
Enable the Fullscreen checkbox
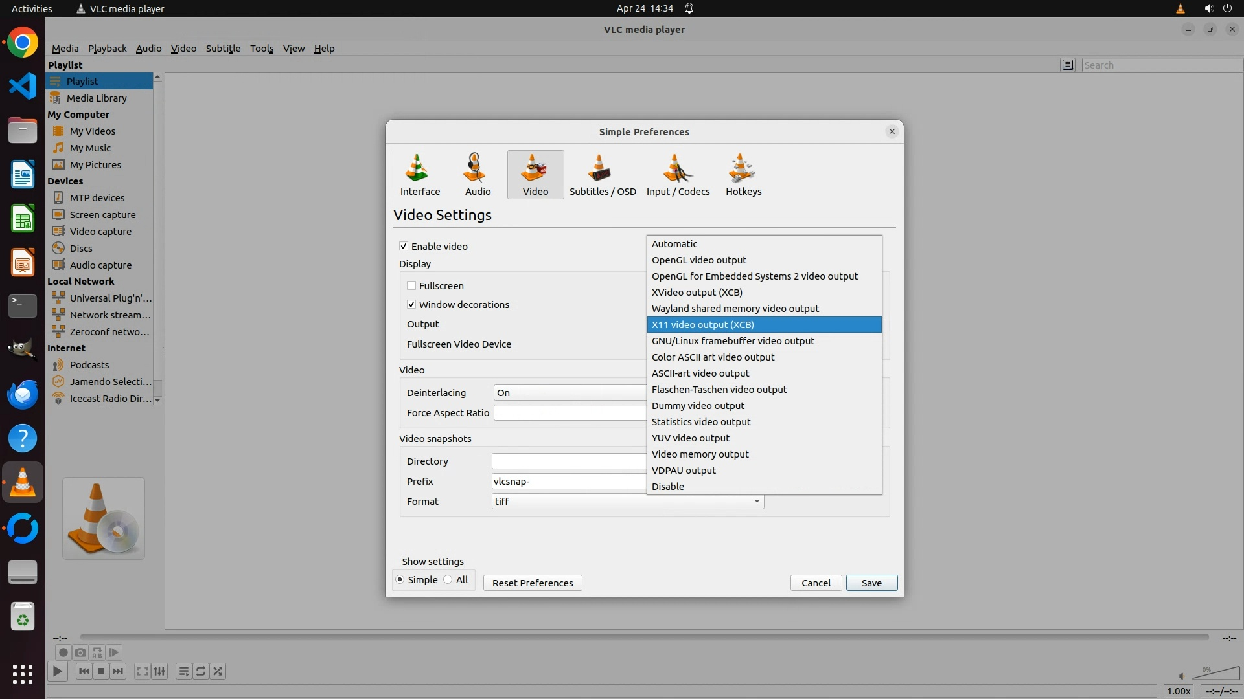point(411,286)
